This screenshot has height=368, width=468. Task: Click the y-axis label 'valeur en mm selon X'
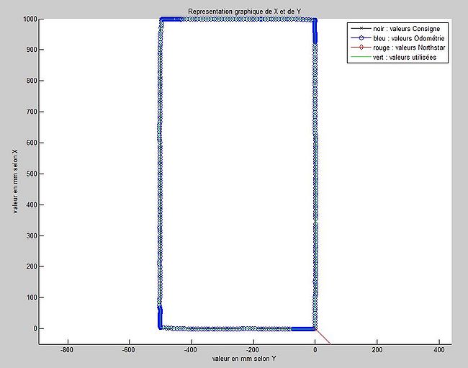pos(15,181)
